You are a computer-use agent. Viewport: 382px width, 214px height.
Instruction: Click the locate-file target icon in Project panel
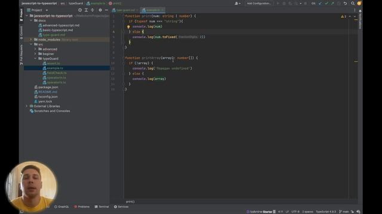tap(80, 10)
